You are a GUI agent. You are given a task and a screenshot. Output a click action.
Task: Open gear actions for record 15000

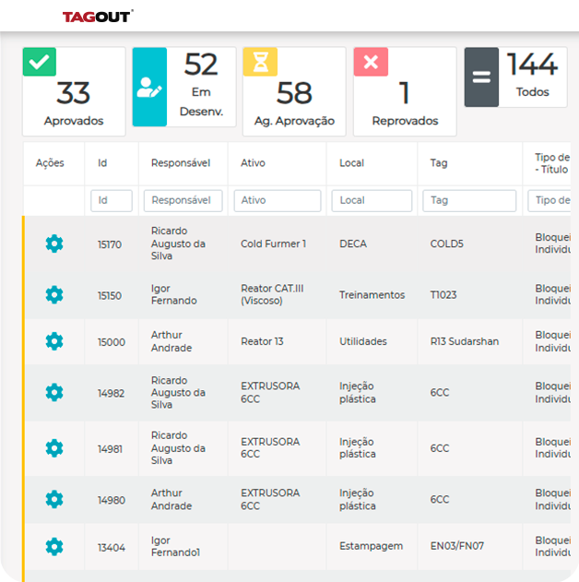point(54,341)
